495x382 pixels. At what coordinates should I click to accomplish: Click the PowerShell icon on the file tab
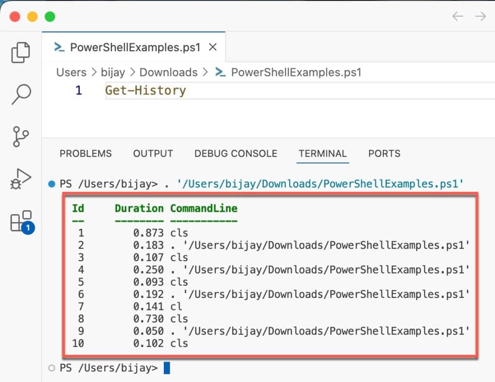59,47
